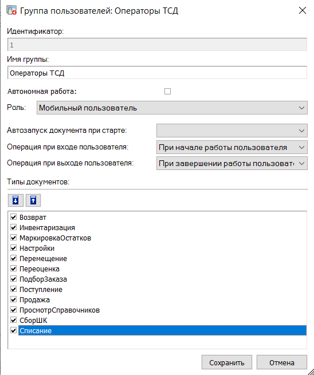314x375 pixels.
Task: Click the move-down arrow icon button
Action: (15, 200)
